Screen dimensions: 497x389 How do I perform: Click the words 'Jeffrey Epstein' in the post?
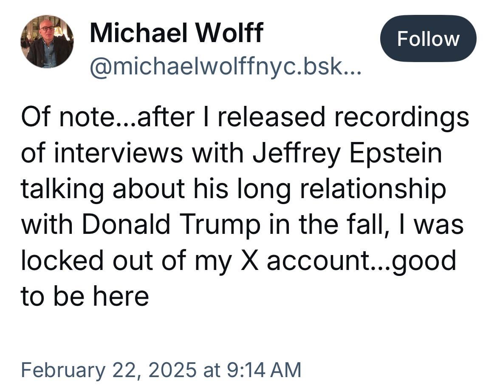pos(347,154)
